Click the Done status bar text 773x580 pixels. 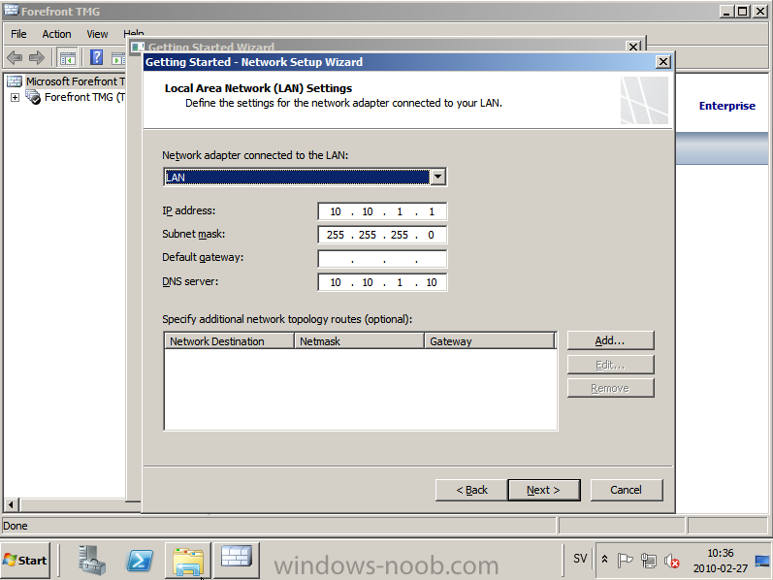click(x=16, y=526)
